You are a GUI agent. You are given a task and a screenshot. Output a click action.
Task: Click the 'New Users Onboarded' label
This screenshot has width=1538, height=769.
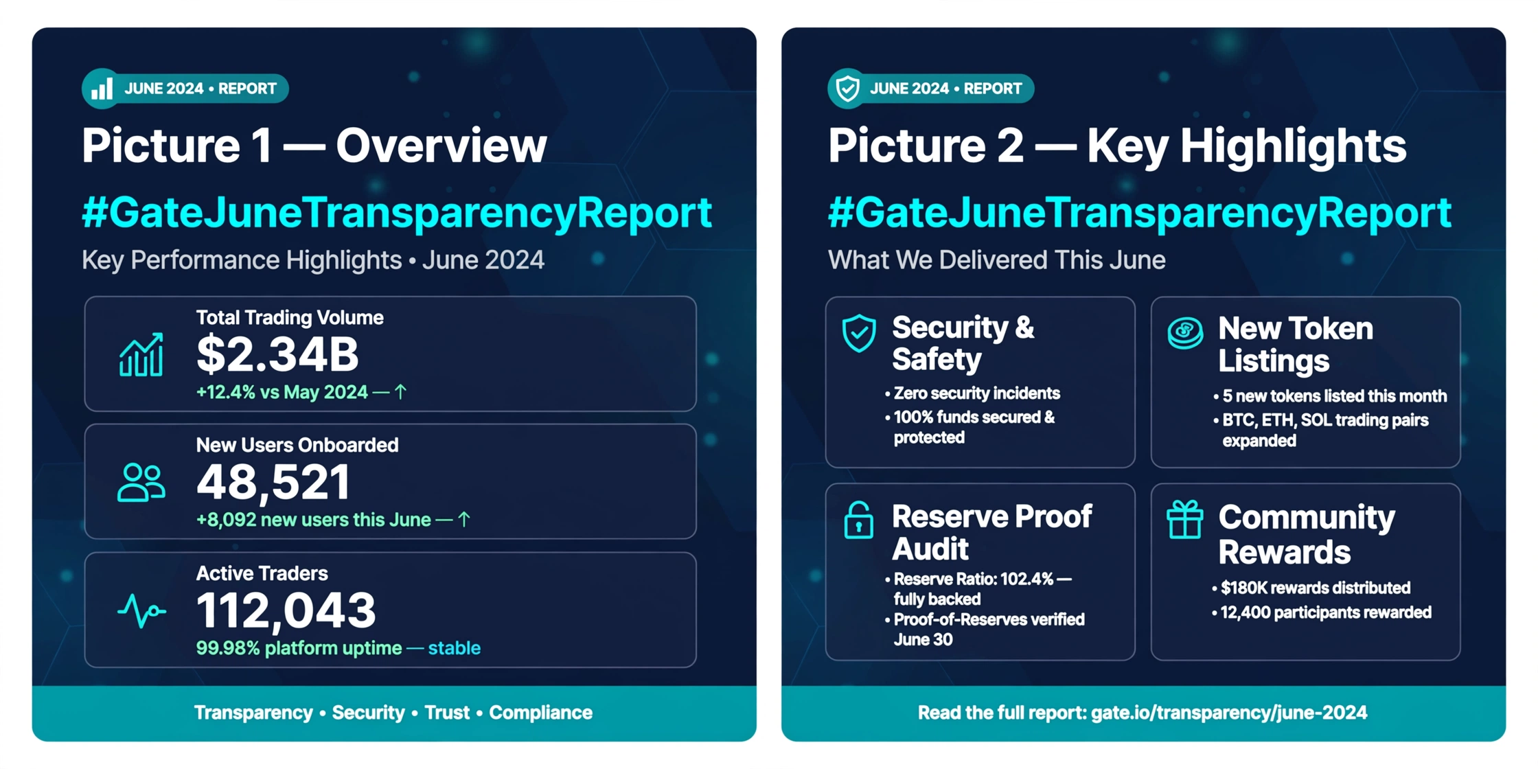[x=297, y=446]
